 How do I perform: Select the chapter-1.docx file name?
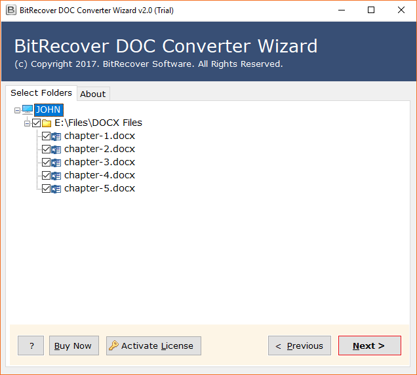pyautogui.click(x=100, y=136)
